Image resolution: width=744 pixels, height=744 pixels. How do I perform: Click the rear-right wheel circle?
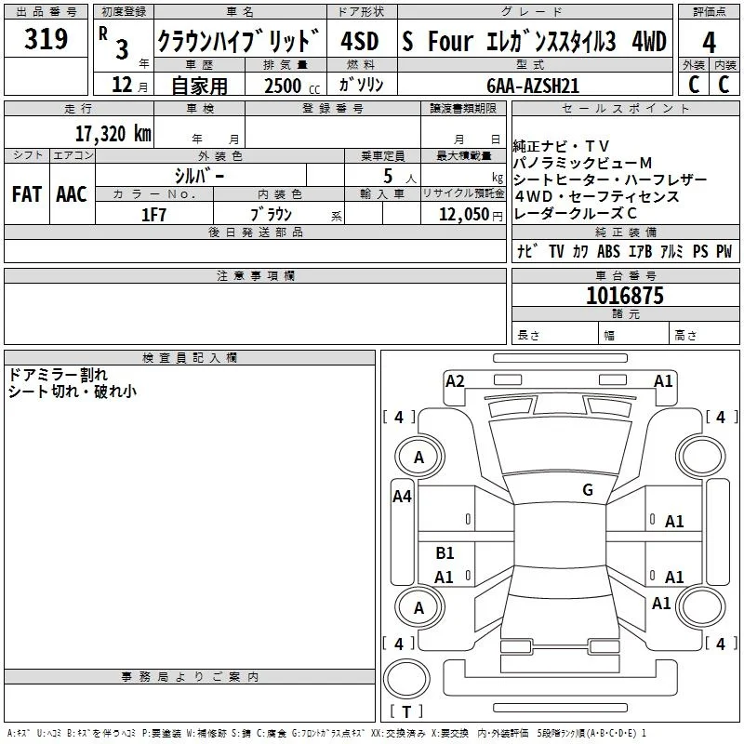click(x=700, y=607)
